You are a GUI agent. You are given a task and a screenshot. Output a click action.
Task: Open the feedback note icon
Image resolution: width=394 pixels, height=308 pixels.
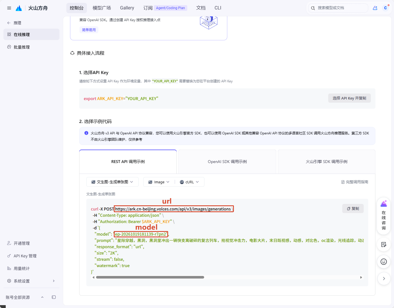tap(384, 245)
